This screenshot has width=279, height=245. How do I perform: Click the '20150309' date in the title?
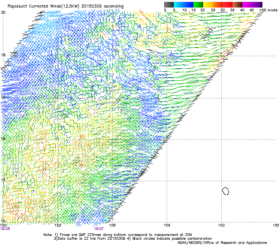click(x=92, y=6)
